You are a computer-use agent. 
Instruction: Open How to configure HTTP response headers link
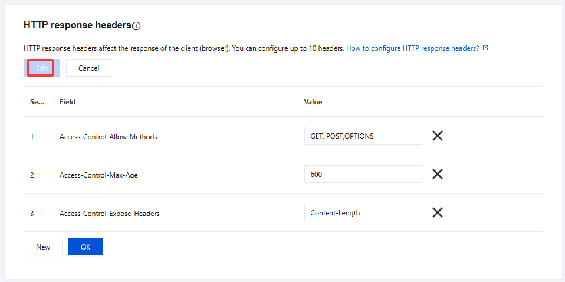(412, 48)
